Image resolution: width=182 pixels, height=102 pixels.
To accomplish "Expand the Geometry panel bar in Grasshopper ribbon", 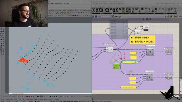I will 102,13.
